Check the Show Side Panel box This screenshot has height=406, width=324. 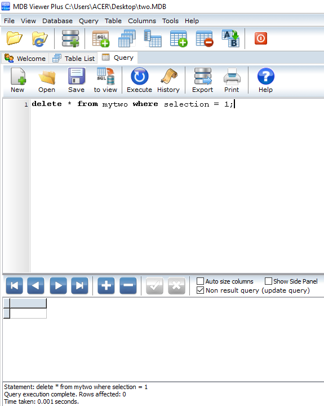point(268,281)
